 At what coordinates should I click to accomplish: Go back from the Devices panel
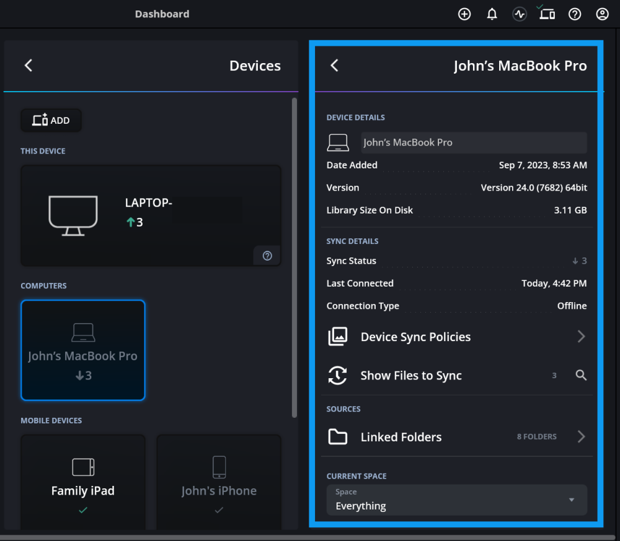click(x=29, y=66)
